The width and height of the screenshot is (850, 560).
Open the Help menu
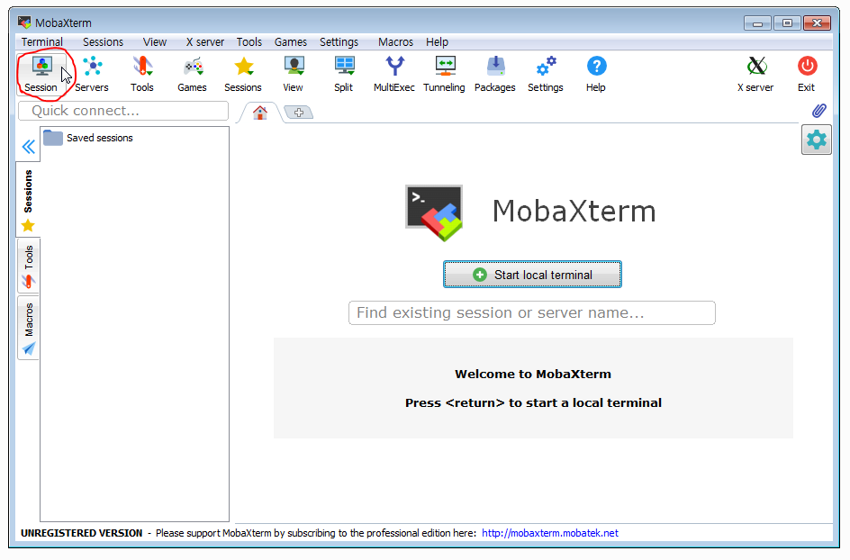pyautogui.click(x=437, y=41)
